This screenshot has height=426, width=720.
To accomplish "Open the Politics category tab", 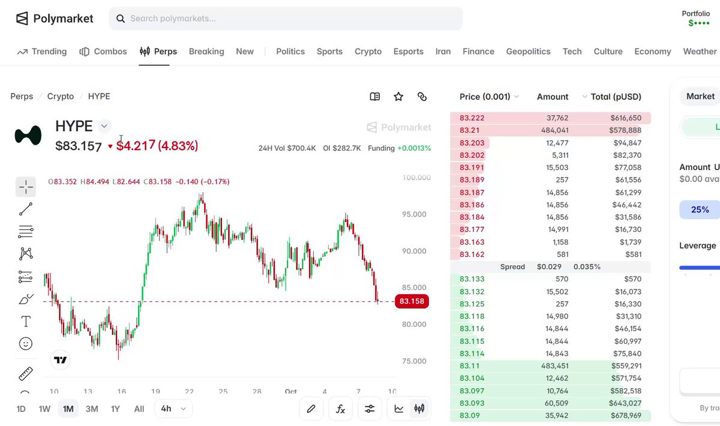I will pyautogui.click(x=290, y=52).
